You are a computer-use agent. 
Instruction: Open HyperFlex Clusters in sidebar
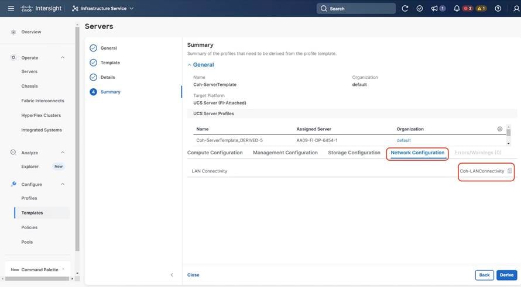(x=41, y=115)
